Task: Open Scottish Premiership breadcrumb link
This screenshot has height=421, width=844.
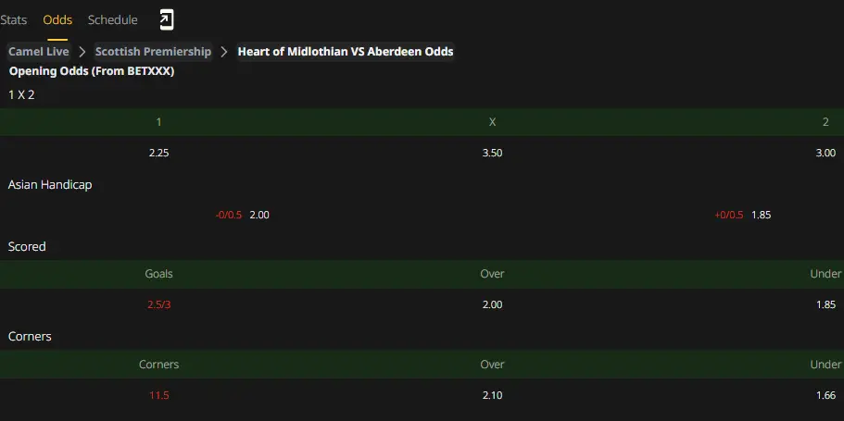Action: [154, 52]
